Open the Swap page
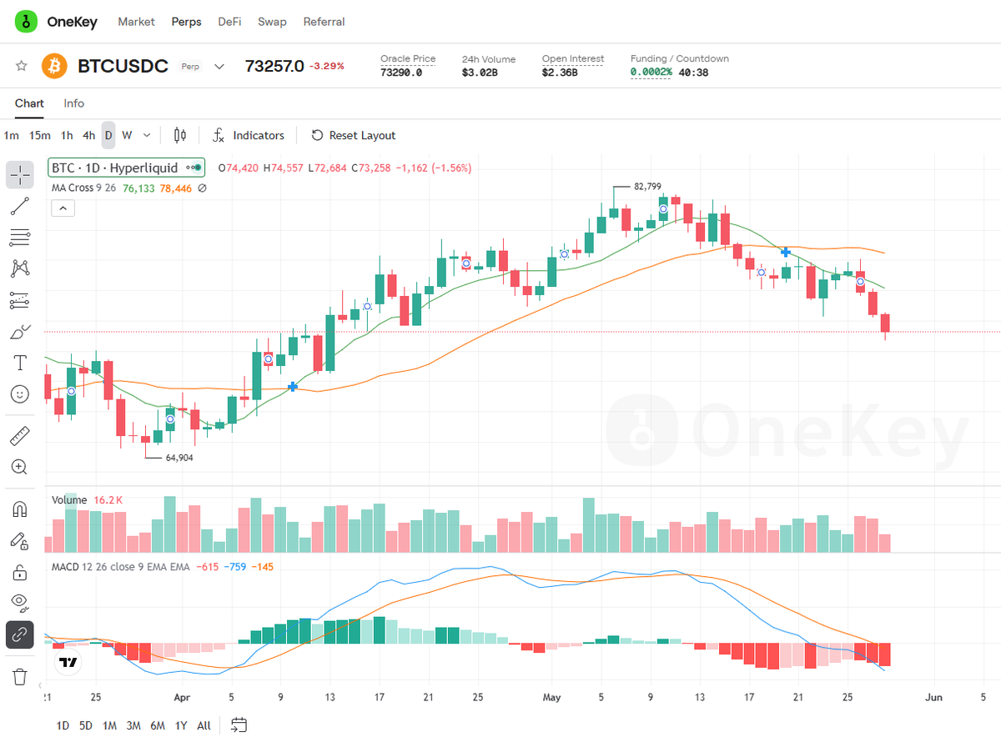Viewport: 1001px width, 737px height. pyautogui.click(x=272, y=22)
